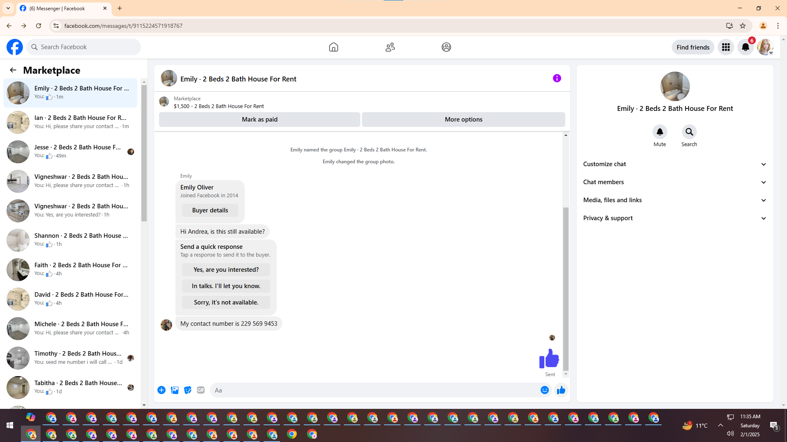
Task: Click the Buyer details button
Action: (x=210, y=210)
